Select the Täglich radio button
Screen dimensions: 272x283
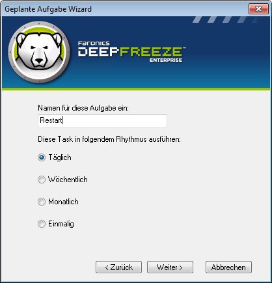[42, 157]
